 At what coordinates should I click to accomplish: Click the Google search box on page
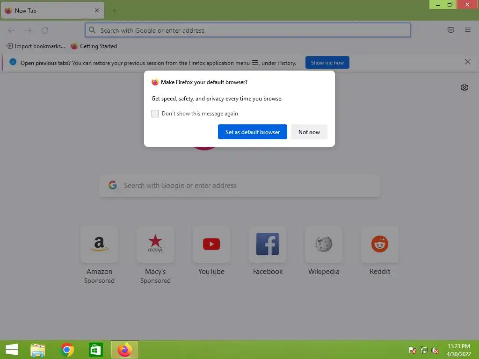point(239,186)
